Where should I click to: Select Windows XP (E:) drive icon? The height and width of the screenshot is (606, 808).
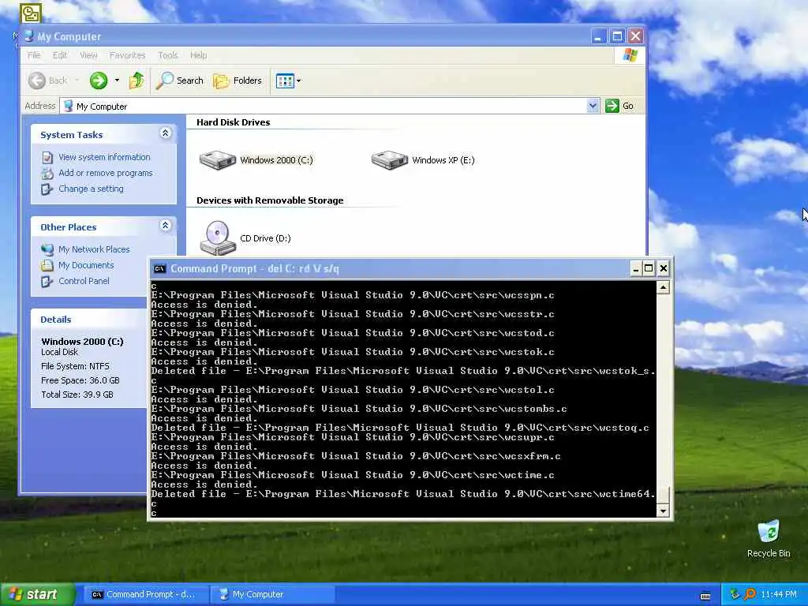coord(390,159)
